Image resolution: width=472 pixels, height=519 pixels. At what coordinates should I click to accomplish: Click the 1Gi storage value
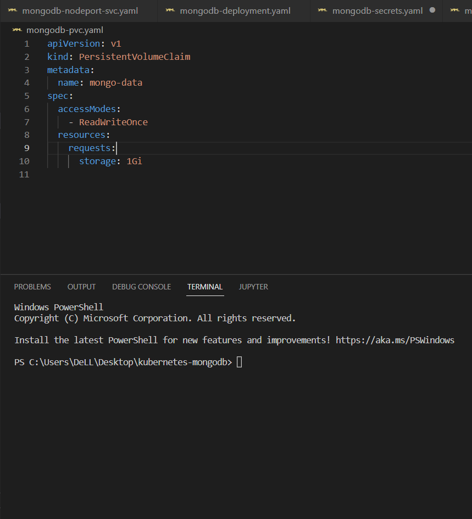134,161
